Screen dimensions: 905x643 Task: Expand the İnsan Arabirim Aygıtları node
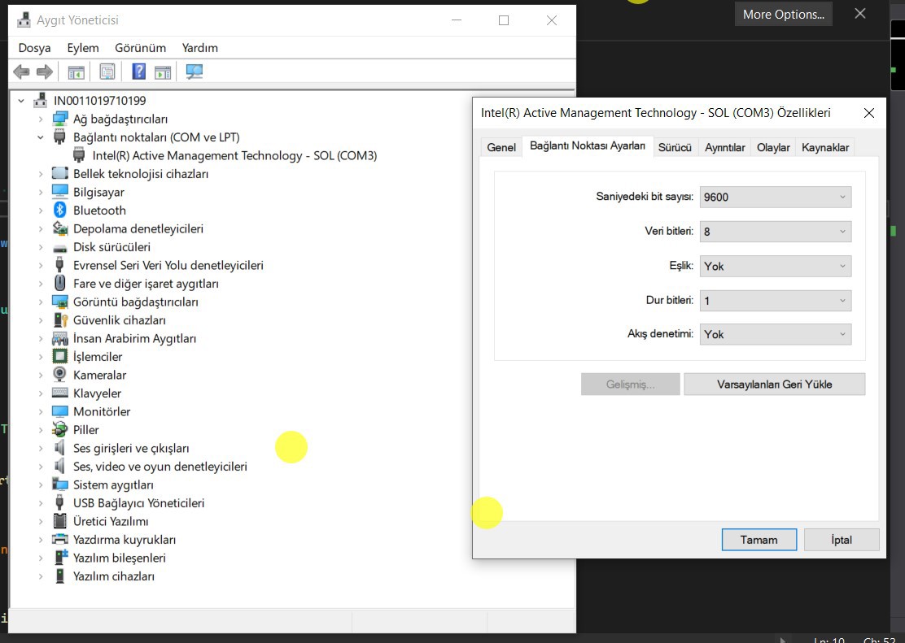[x=41, y=338]
